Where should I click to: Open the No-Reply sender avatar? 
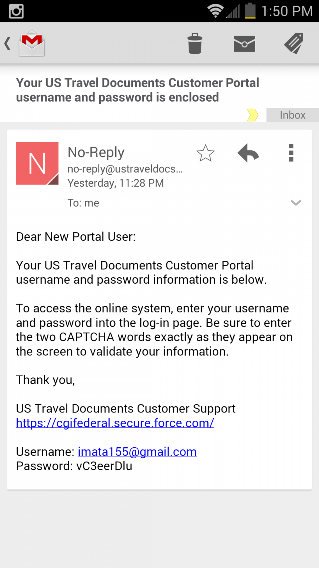(x=37, y=163)
